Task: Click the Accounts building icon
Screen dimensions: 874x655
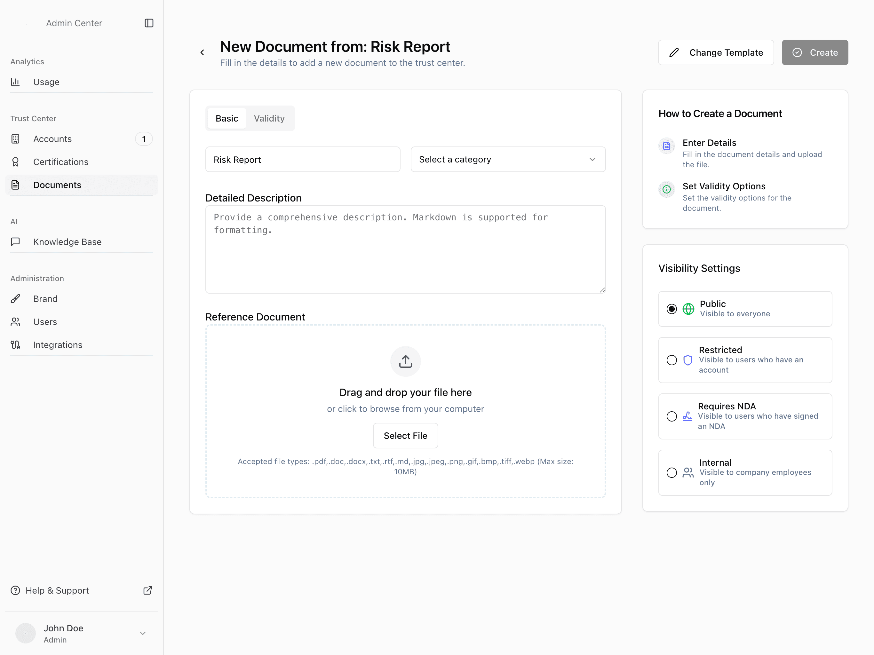Action: (x=15, y=139)
